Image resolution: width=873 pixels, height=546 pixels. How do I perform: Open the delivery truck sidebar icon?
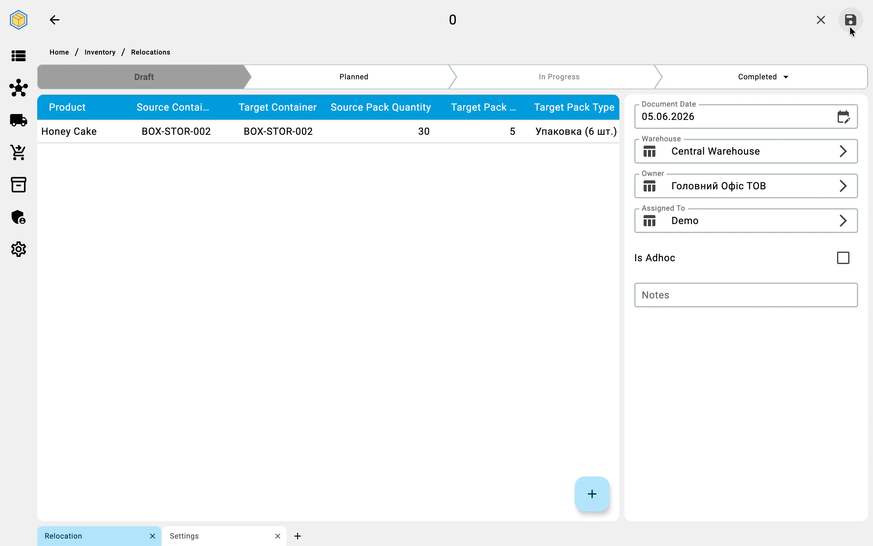18,120
